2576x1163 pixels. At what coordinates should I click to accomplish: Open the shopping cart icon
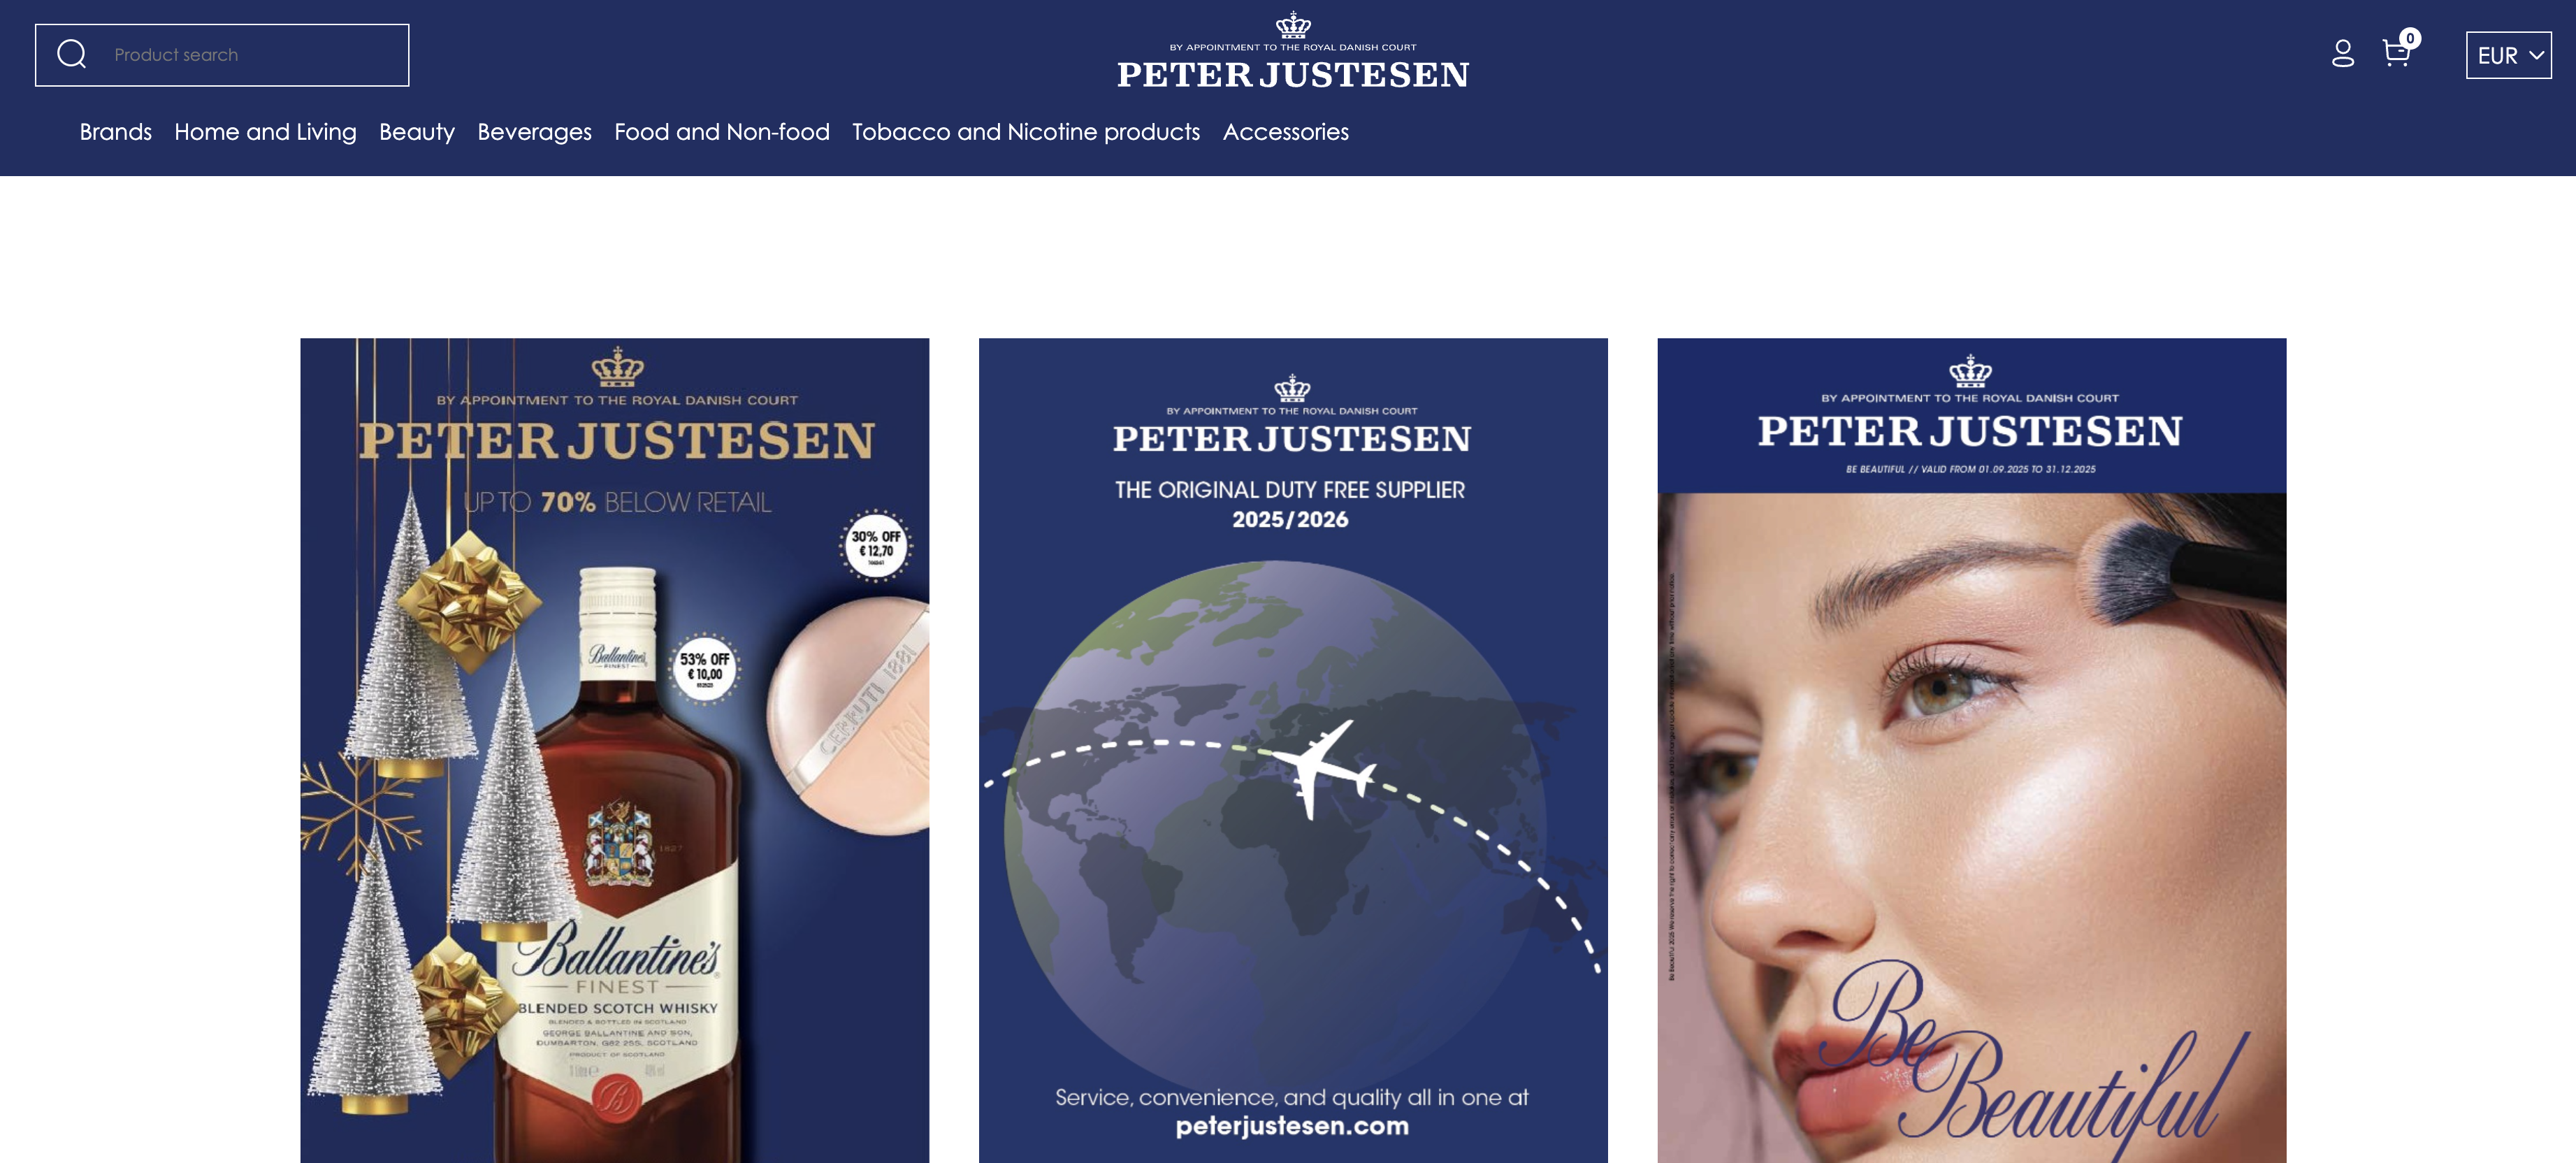pyautogui.click(x=2396, y=53)
